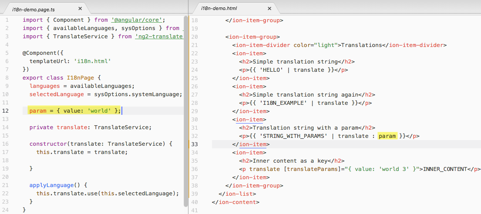481x214 pixels.
Task: Click the 'world 3' value string
Action: coord(394,169)
